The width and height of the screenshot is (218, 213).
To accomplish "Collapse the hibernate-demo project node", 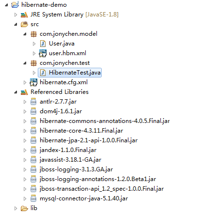I will point(6,5).
